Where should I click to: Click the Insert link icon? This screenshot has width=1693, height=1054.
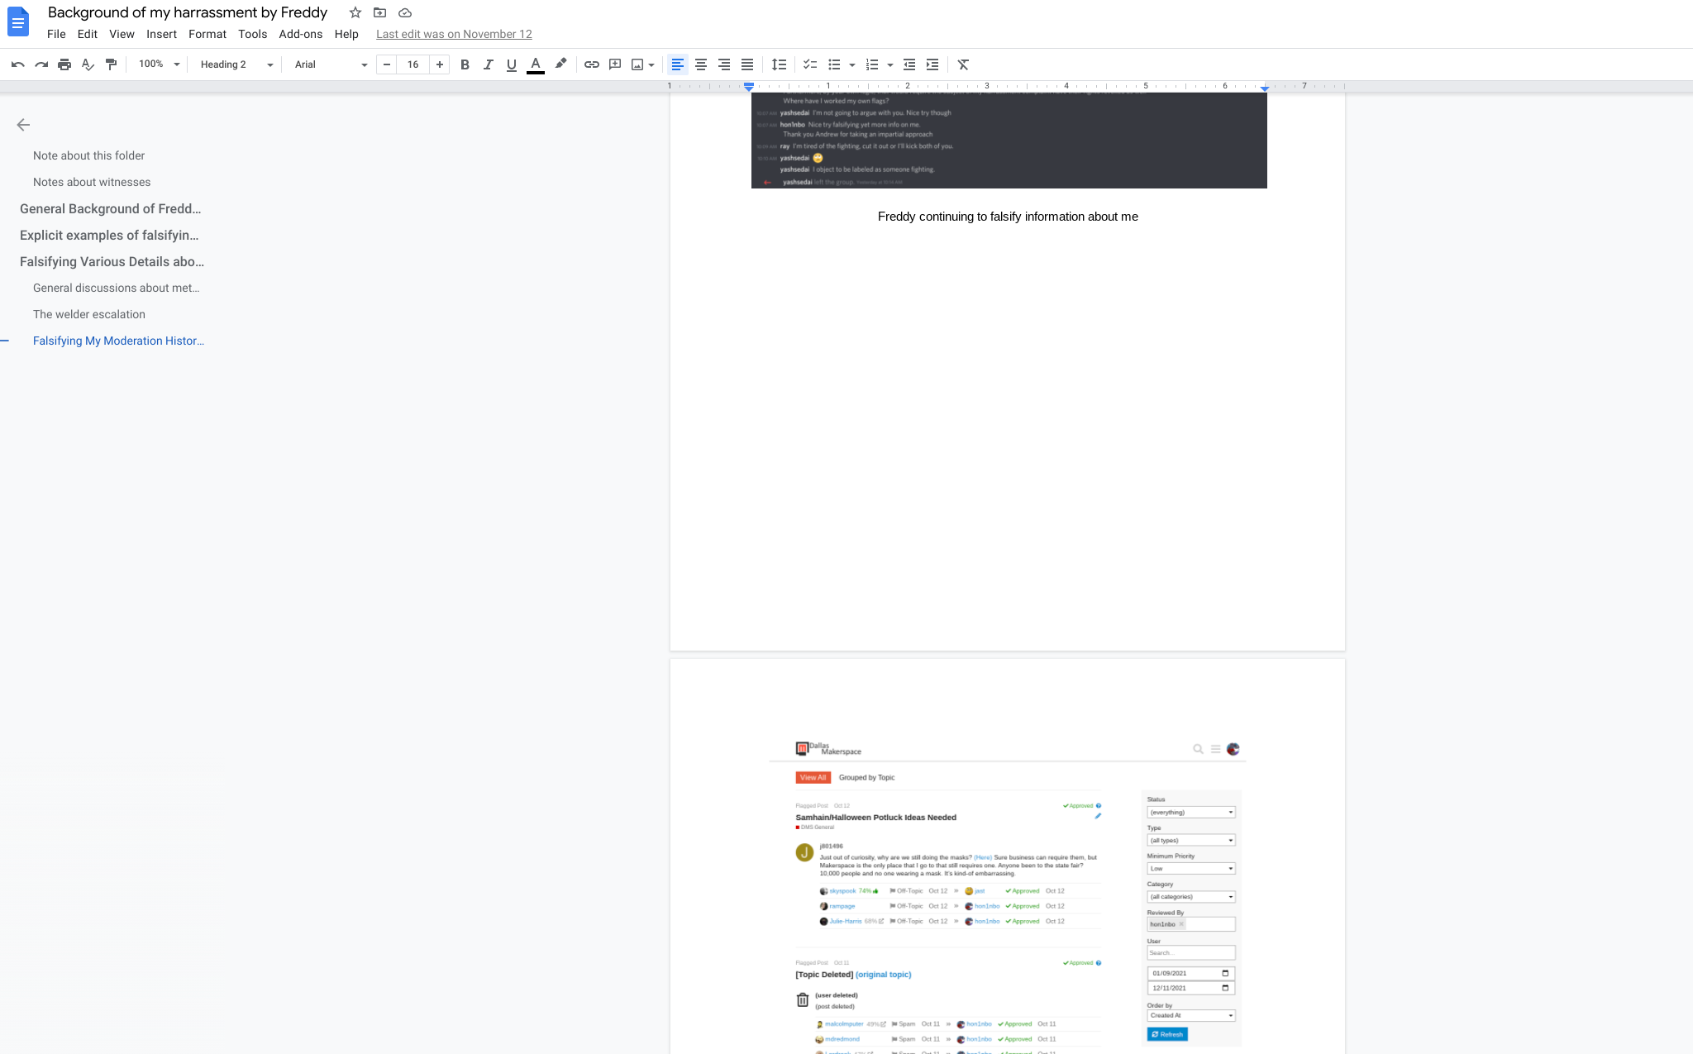[592, 64]
